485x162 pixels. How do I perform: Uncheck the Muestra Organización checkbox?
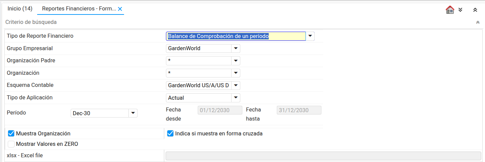pos(11,133)
